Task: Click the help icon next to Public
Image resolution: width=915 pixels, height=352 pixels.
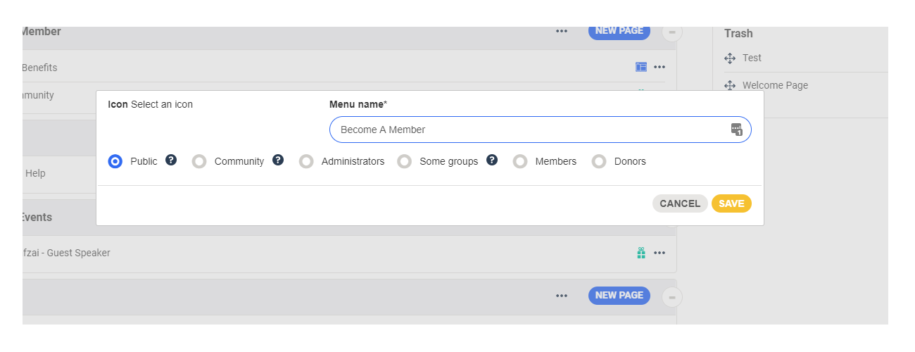Action: point(171,161)
